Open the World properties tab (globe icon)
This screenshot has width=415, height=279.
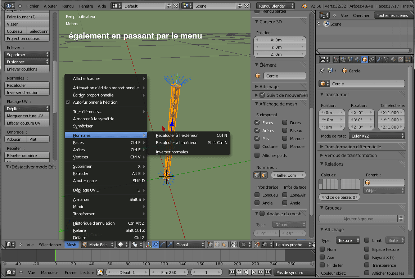pyautogui.click(x=357, y=59)
